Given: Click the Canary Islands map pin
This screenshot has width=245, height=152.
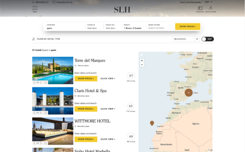Looking at the screenshot, I should [x=152, y=123].
